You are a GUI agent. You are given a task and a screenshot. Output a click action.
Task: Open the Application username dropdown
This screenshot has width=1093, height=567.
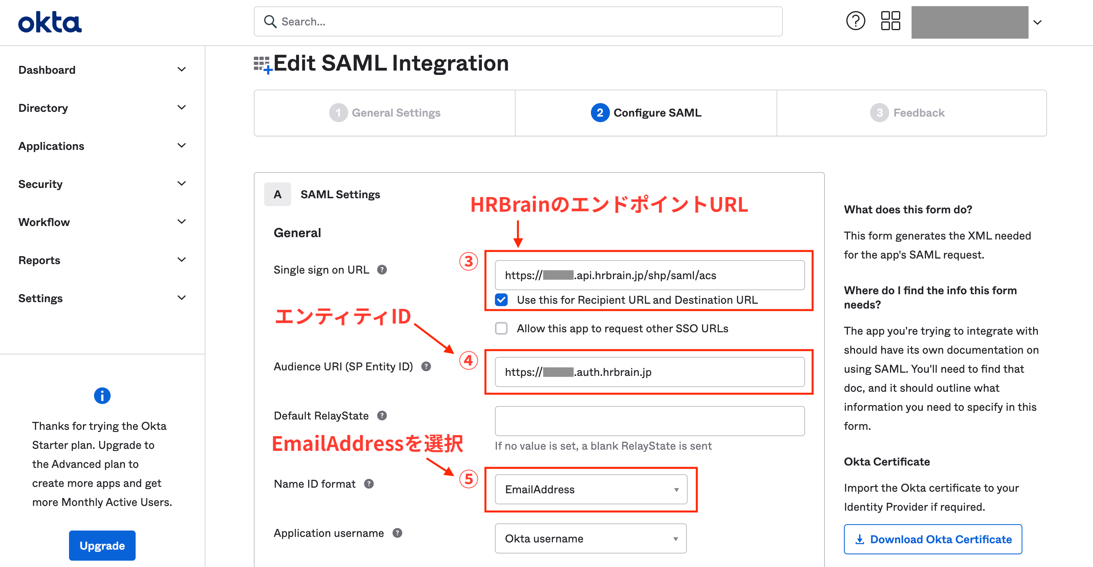[x=591, y=538]
